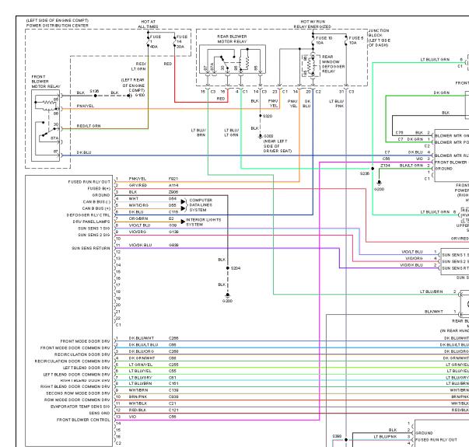The width and height of the screenshot is (469, 447).
Task: Click the DRV PANEL LAMPS label
Action: (x=91, y=222)
